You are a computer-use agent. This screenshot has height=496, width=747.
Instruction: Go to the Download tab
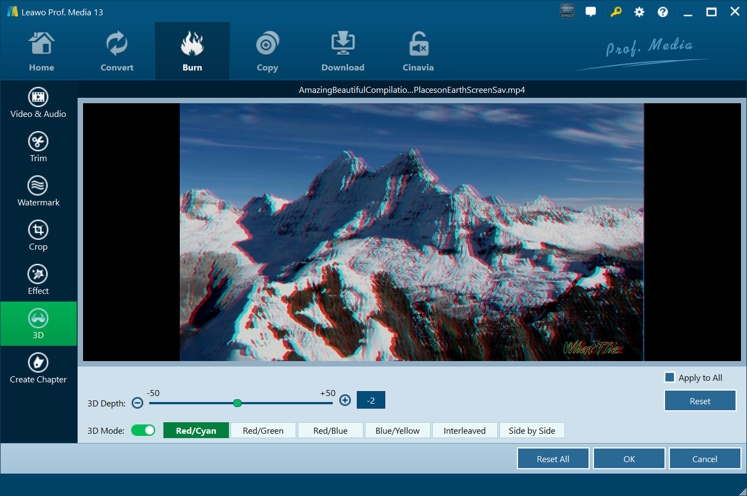coord(343,52)
